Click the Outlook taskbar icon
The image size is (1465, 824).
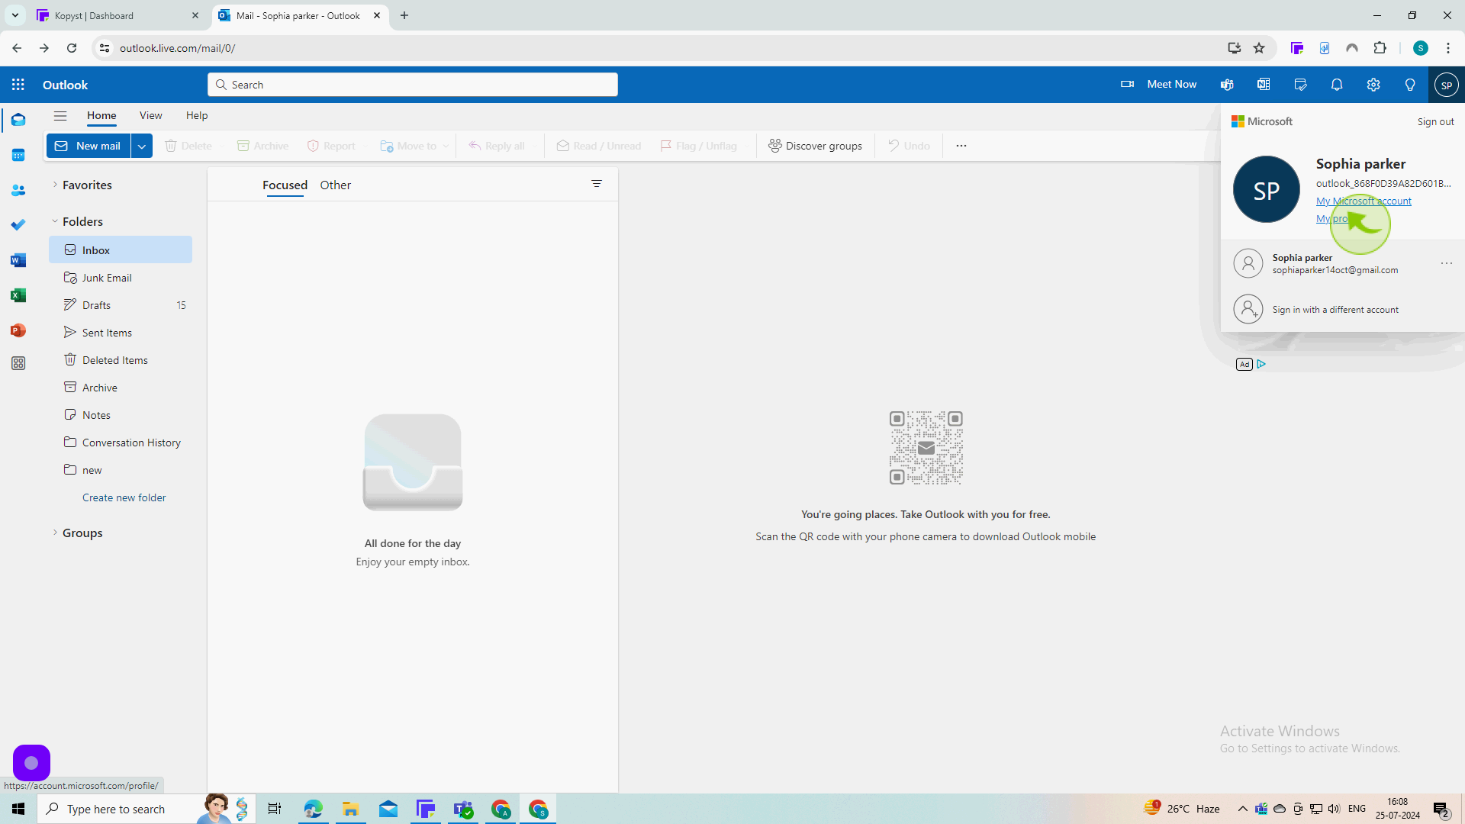(x=388, y=809)
